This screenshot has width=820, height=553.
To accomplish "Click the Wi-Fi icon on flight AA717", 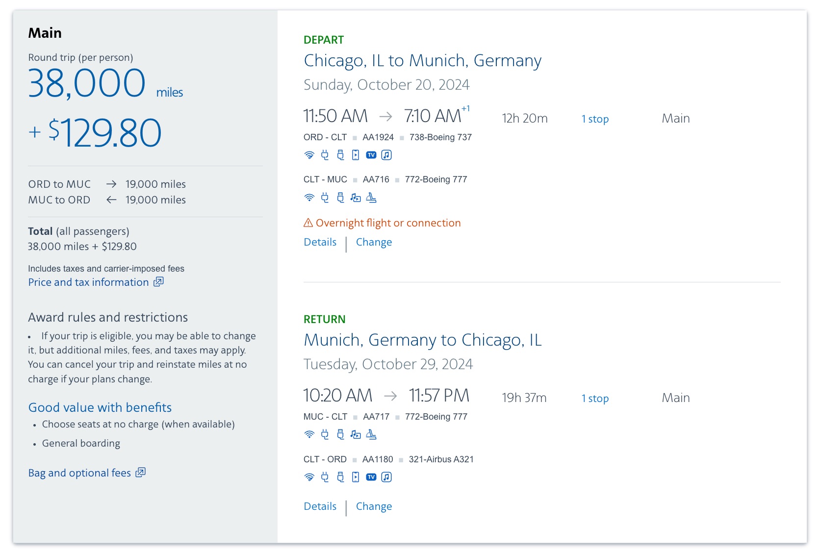I will pyautogui.click(x=309, y=435).
